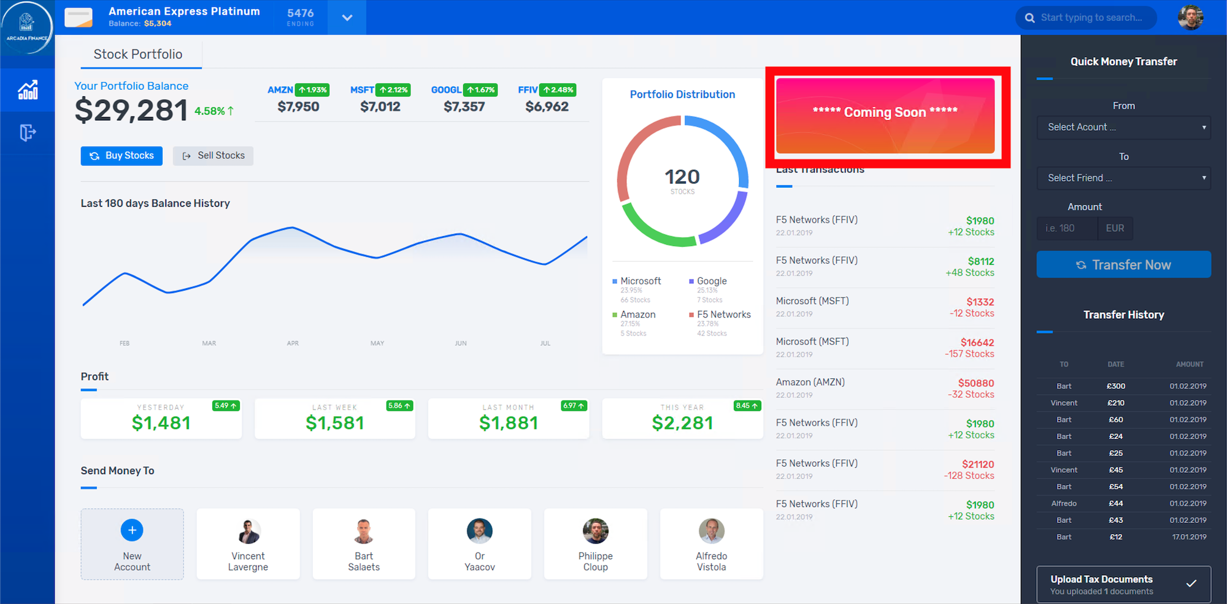This screenshot has height=604, width=1227.
Task: Click the Last Week profit value $1,581
Action: click(x=335, y=423)
